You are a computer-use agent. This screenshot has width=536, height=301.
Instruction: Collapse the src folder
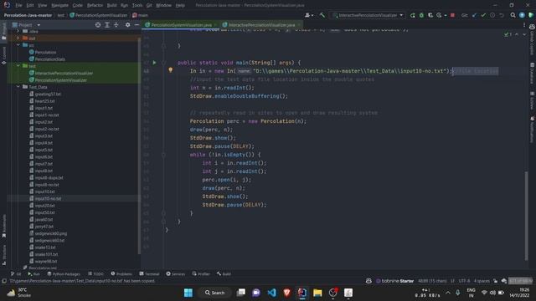tap(18, 45)
